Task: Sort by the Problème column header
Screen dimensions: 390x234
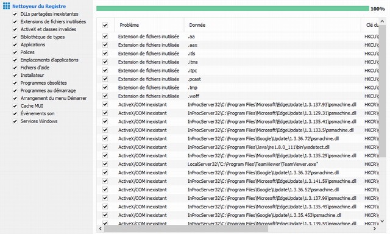Action: coord(149,25)
